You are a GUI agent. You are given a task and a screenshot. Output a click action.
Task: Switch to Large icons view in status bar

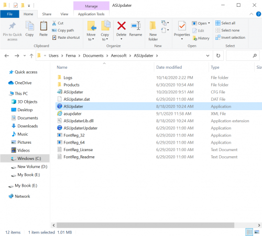click(257, 232)
